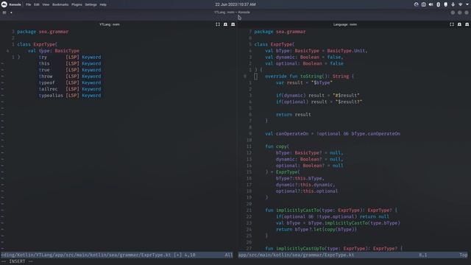Open the File menu
The image size is (471, 265).
click(28, 4)
